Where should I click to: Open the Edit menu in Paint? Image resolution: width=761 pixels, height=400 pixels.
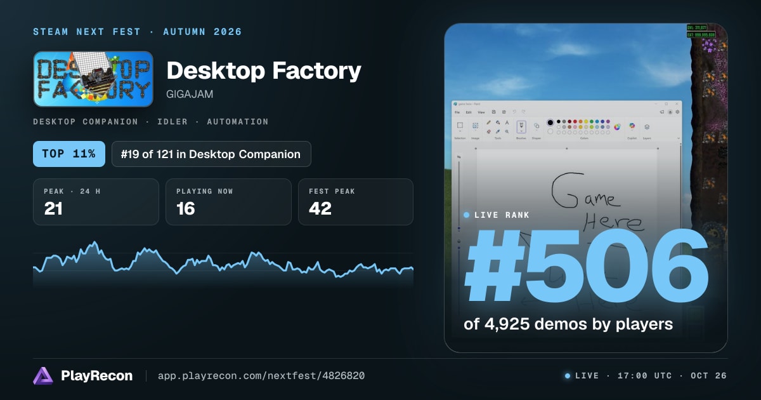[469, 112]
